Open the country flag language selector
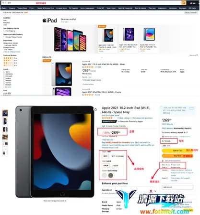The height and width of the screenshot is (215, 200). point(192,3)
